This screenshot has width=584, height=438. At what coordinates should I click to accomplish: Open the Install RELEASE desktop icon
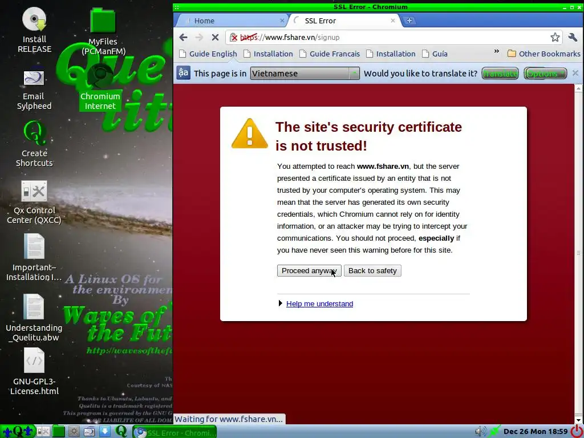pos(34,31)
